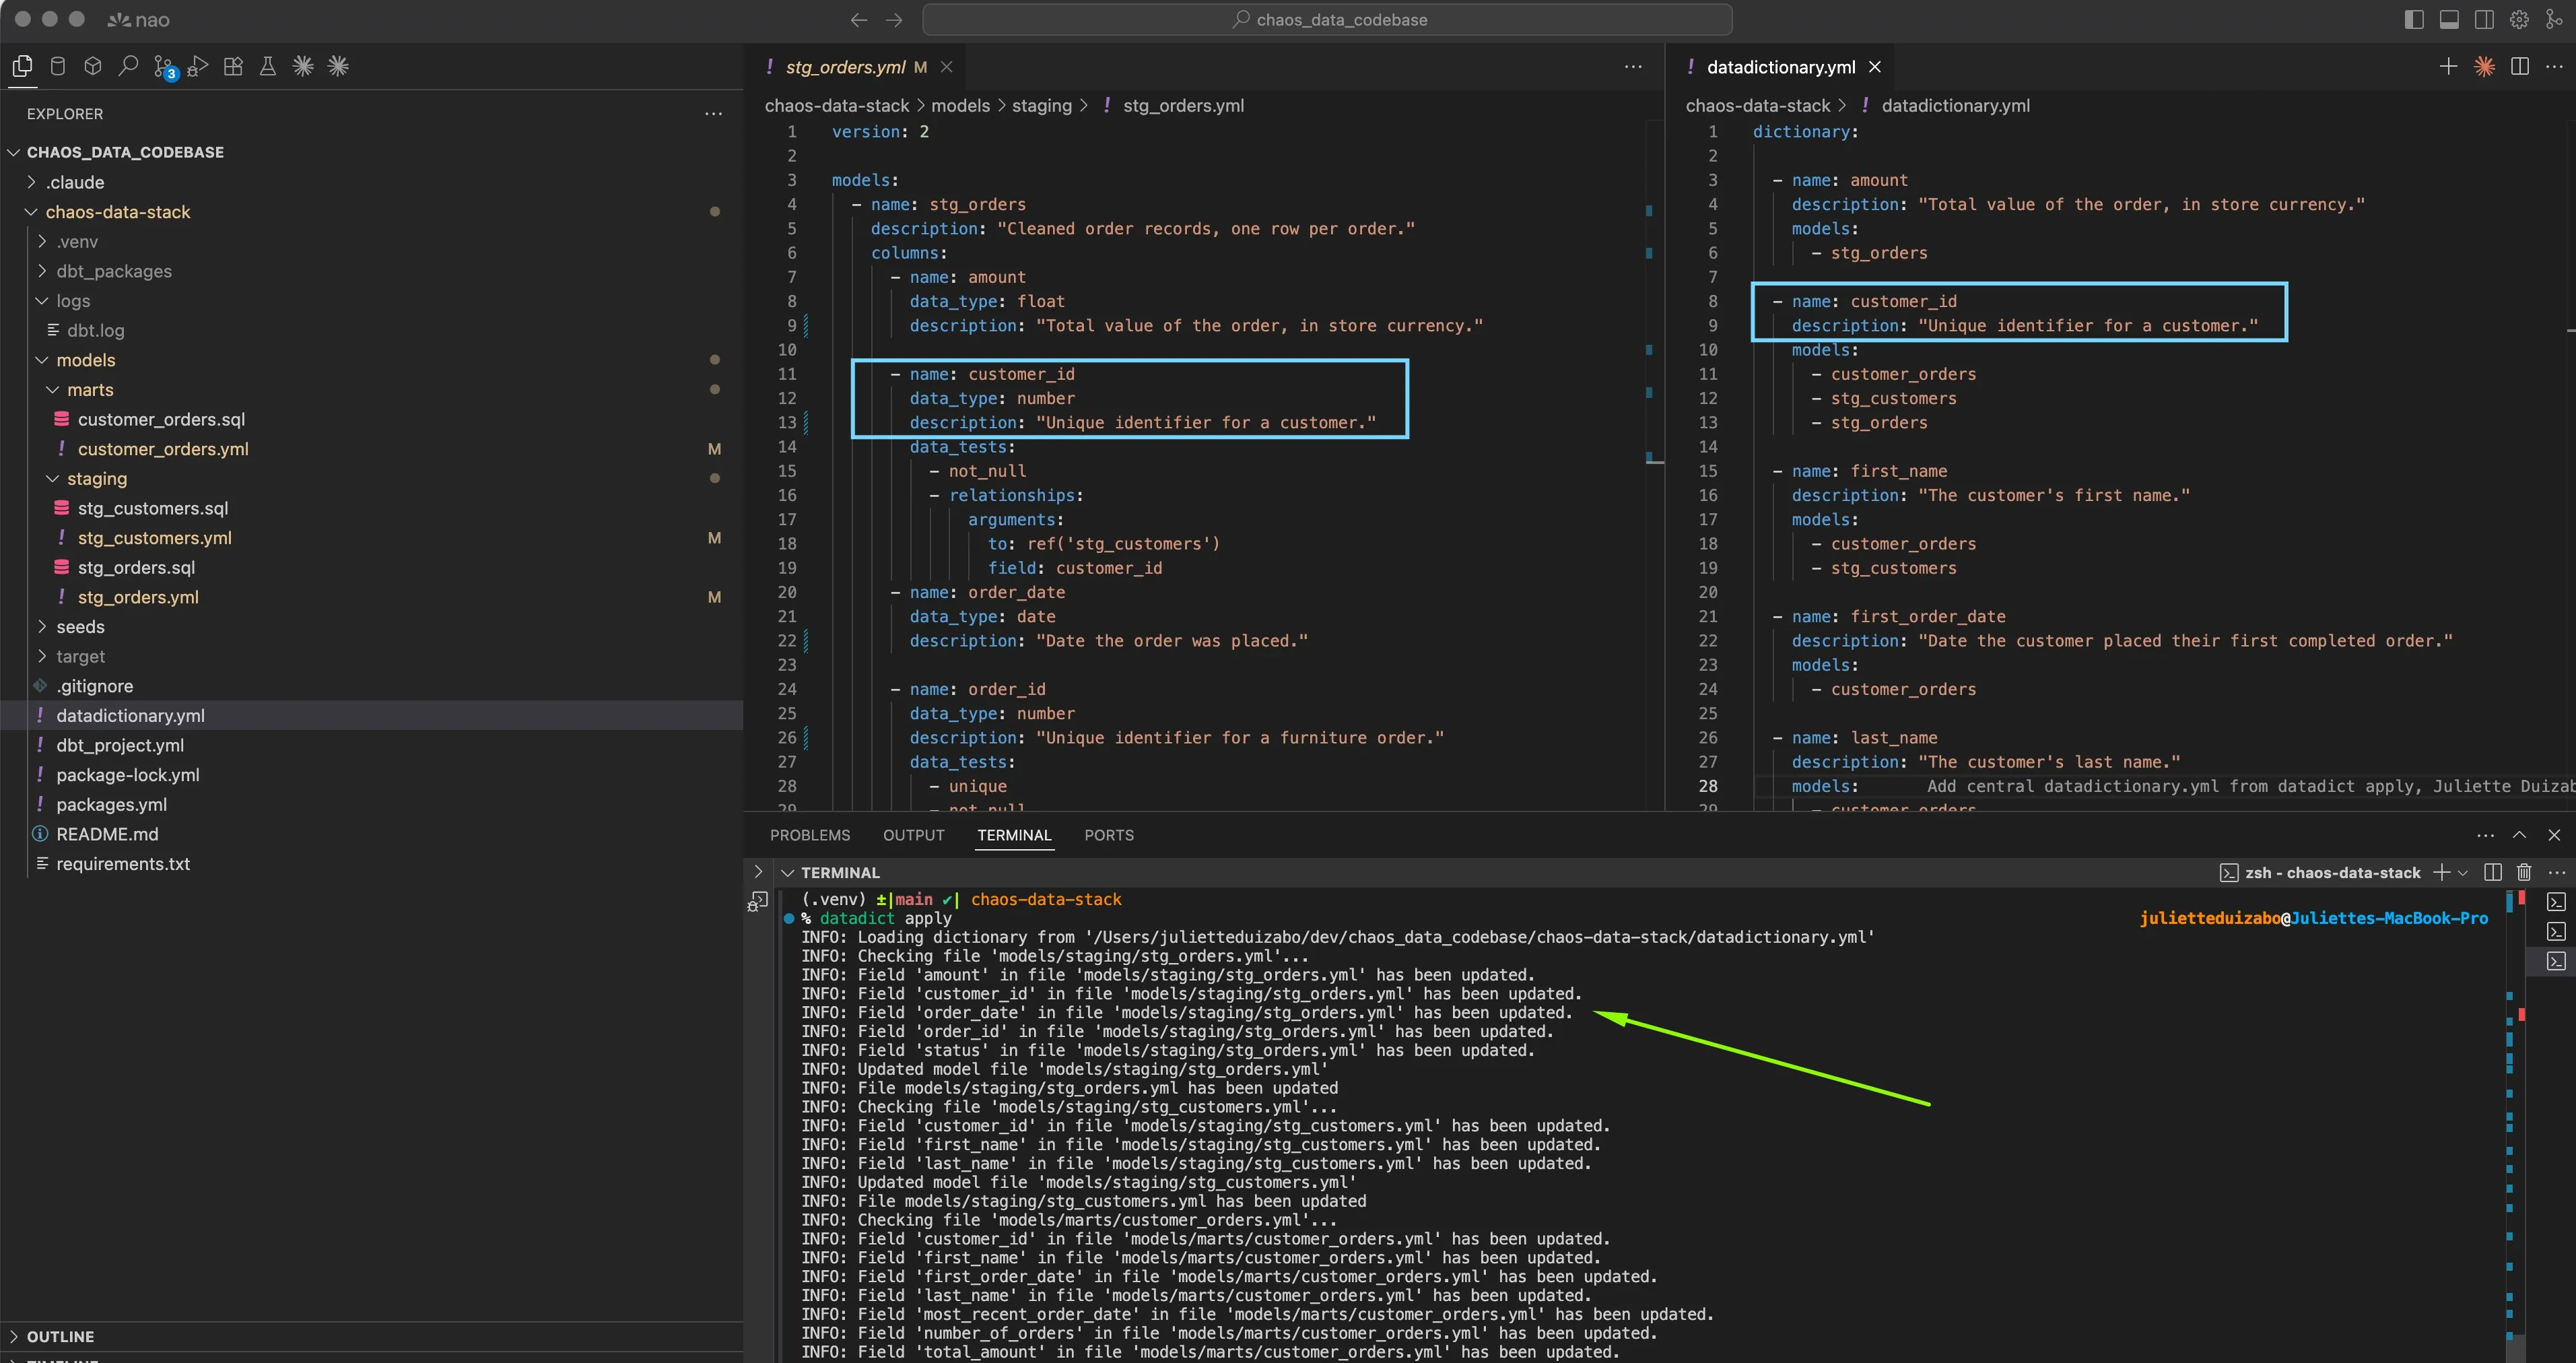Open customer_orders.sql in explorer
2576x1363 pixels.
click(161, 419)
